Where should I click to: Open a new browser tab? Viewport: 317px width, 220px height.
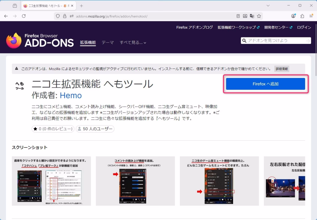click(81, 6)
